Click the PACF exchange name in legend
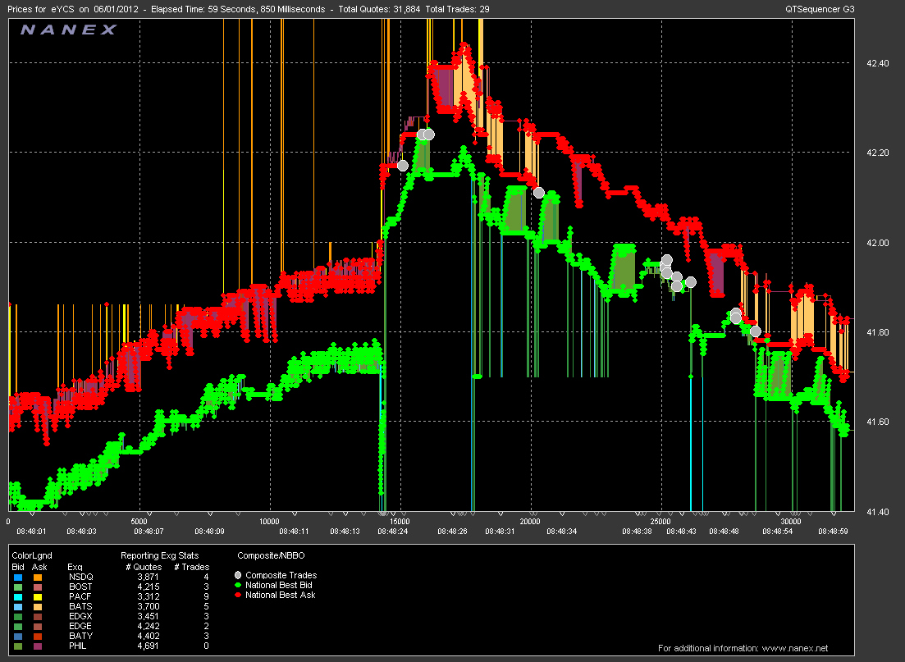This screenshot has height=662, width=905. tap(80, 596)
